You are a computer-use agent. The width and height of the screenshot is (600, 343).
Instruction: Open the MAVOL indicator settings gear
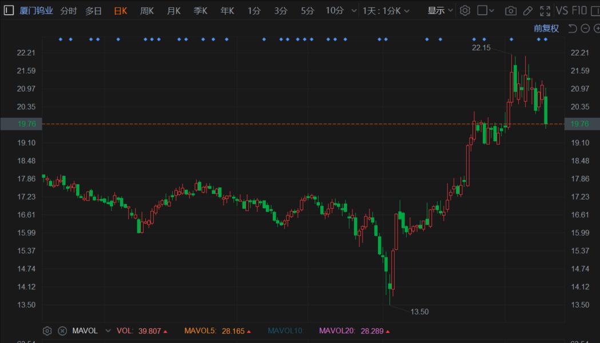click(x=47, y=331)
